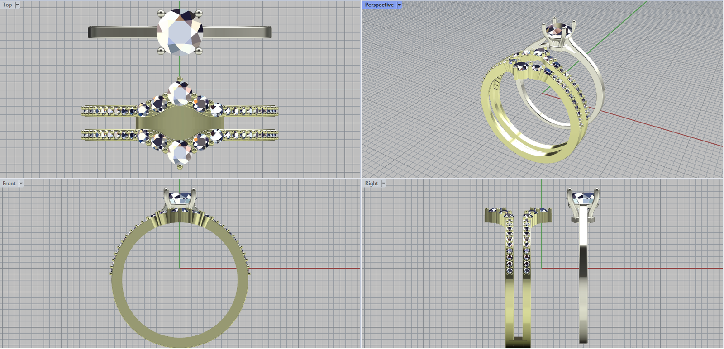The image size is (724, 349).
Task: Open the Front viewport menu arrow
Action: 21,184
